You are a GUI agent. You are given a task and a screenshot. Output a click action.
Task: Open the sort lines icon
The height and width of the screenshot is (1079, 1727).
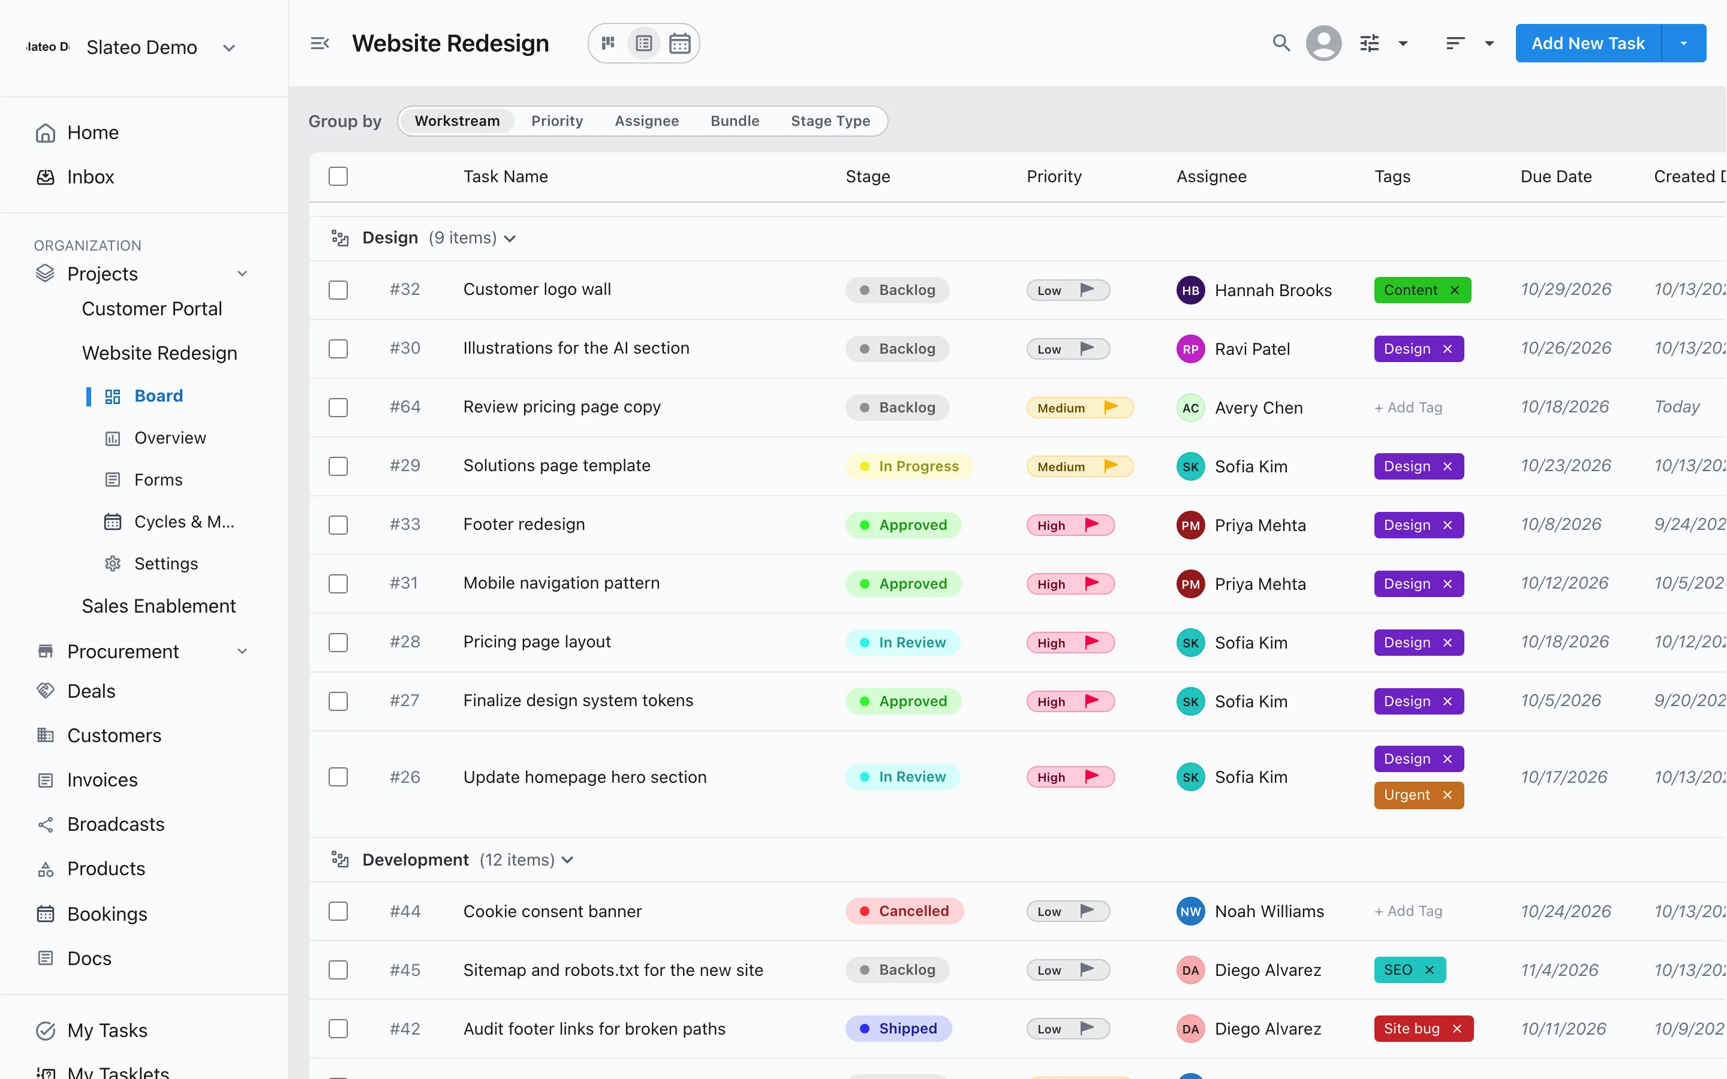click(x=1455, y=44)
